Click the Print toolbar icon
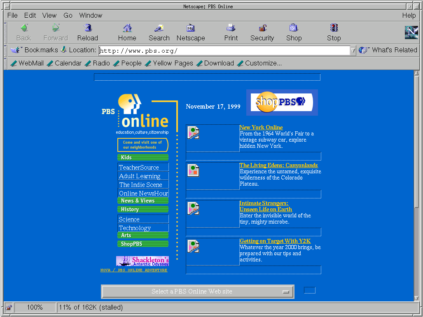Viewport: 423px width, 317px height. (x=231, y=28)
